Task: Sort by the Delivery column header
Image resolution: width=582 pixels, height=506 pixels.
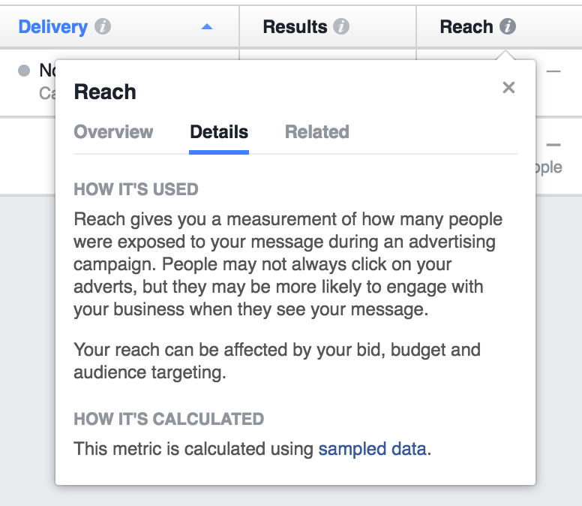Action: click(52, 27)
